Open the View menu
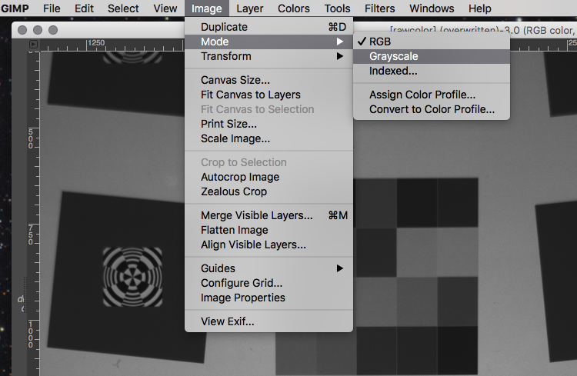Image resolution: width=577 pixels, height=376 pixels. [165, 8]
